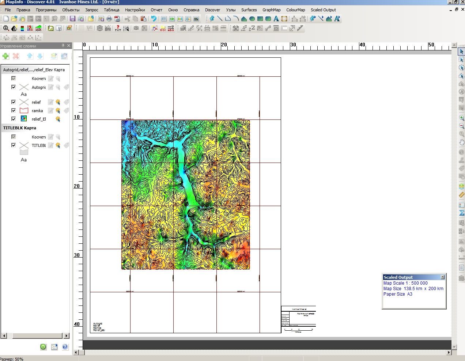The width and height of the screenshot is (465, 361).
Task: Click the blue help question icon
Action: click(x=65, y=347)
